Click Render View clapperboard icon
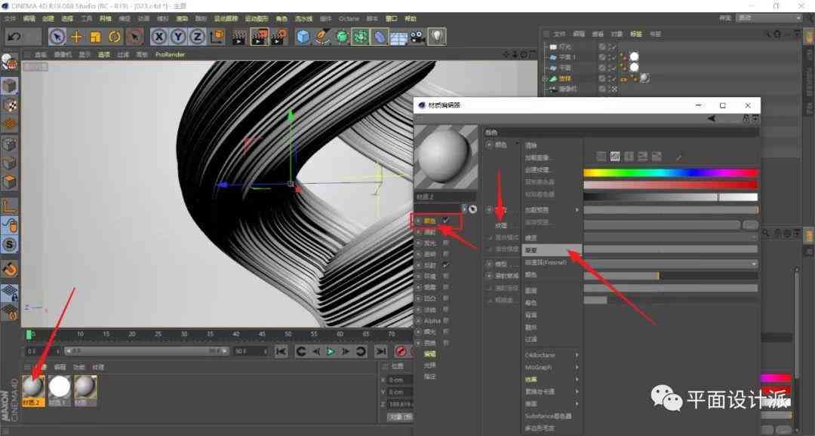 (239, 36)
